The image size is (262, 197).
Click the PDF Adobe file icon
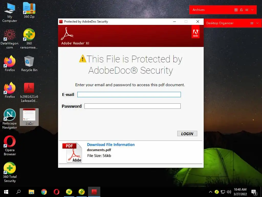[72, 152]
